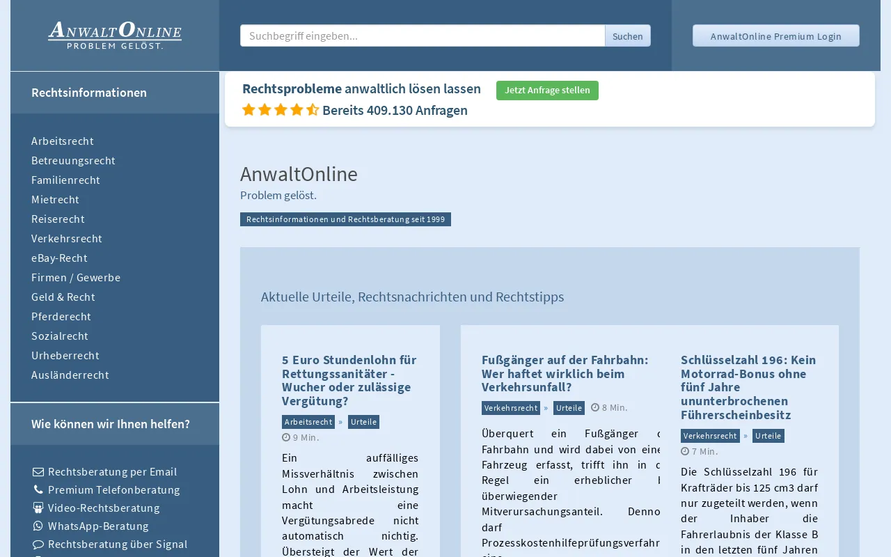891x557 pixels.
Task: Click Verkehrsrecht tag on Fußgänger article
Action: (x=511, y=408)
